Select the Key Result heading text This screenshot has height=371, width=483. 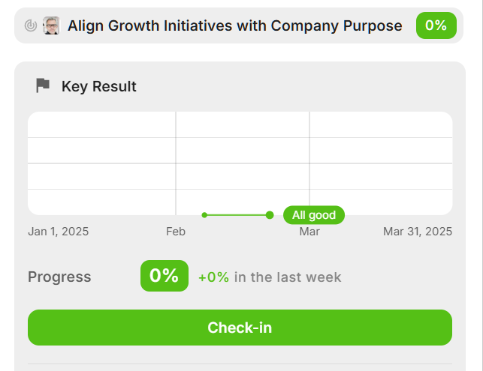(99, 86)
